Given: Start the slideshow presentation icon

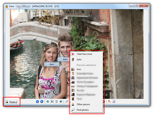Looking at the screenshot, I should [x=56, y=102].
